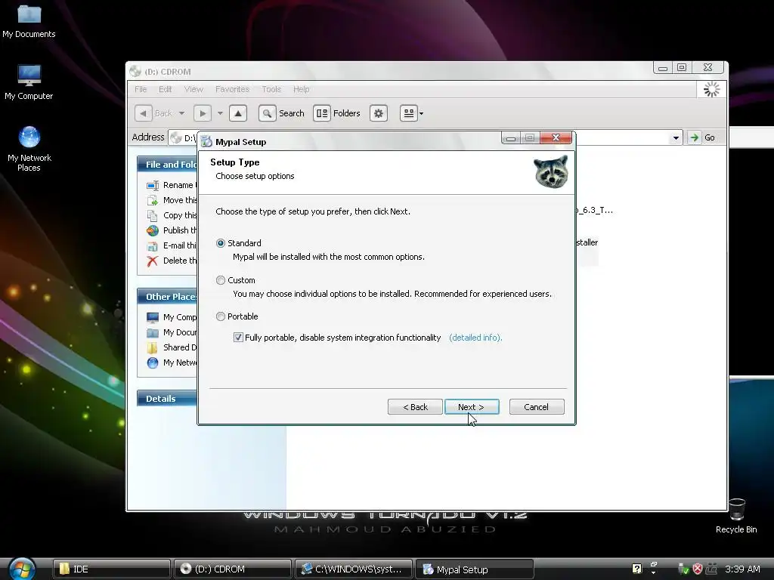Click Next in Mypal Setup
Viewport: 774px width, 580px height.
click(472, 407)
